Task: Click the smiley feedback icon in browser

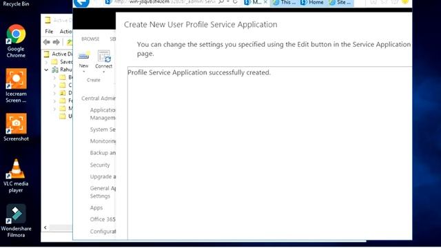Action: 405,1
